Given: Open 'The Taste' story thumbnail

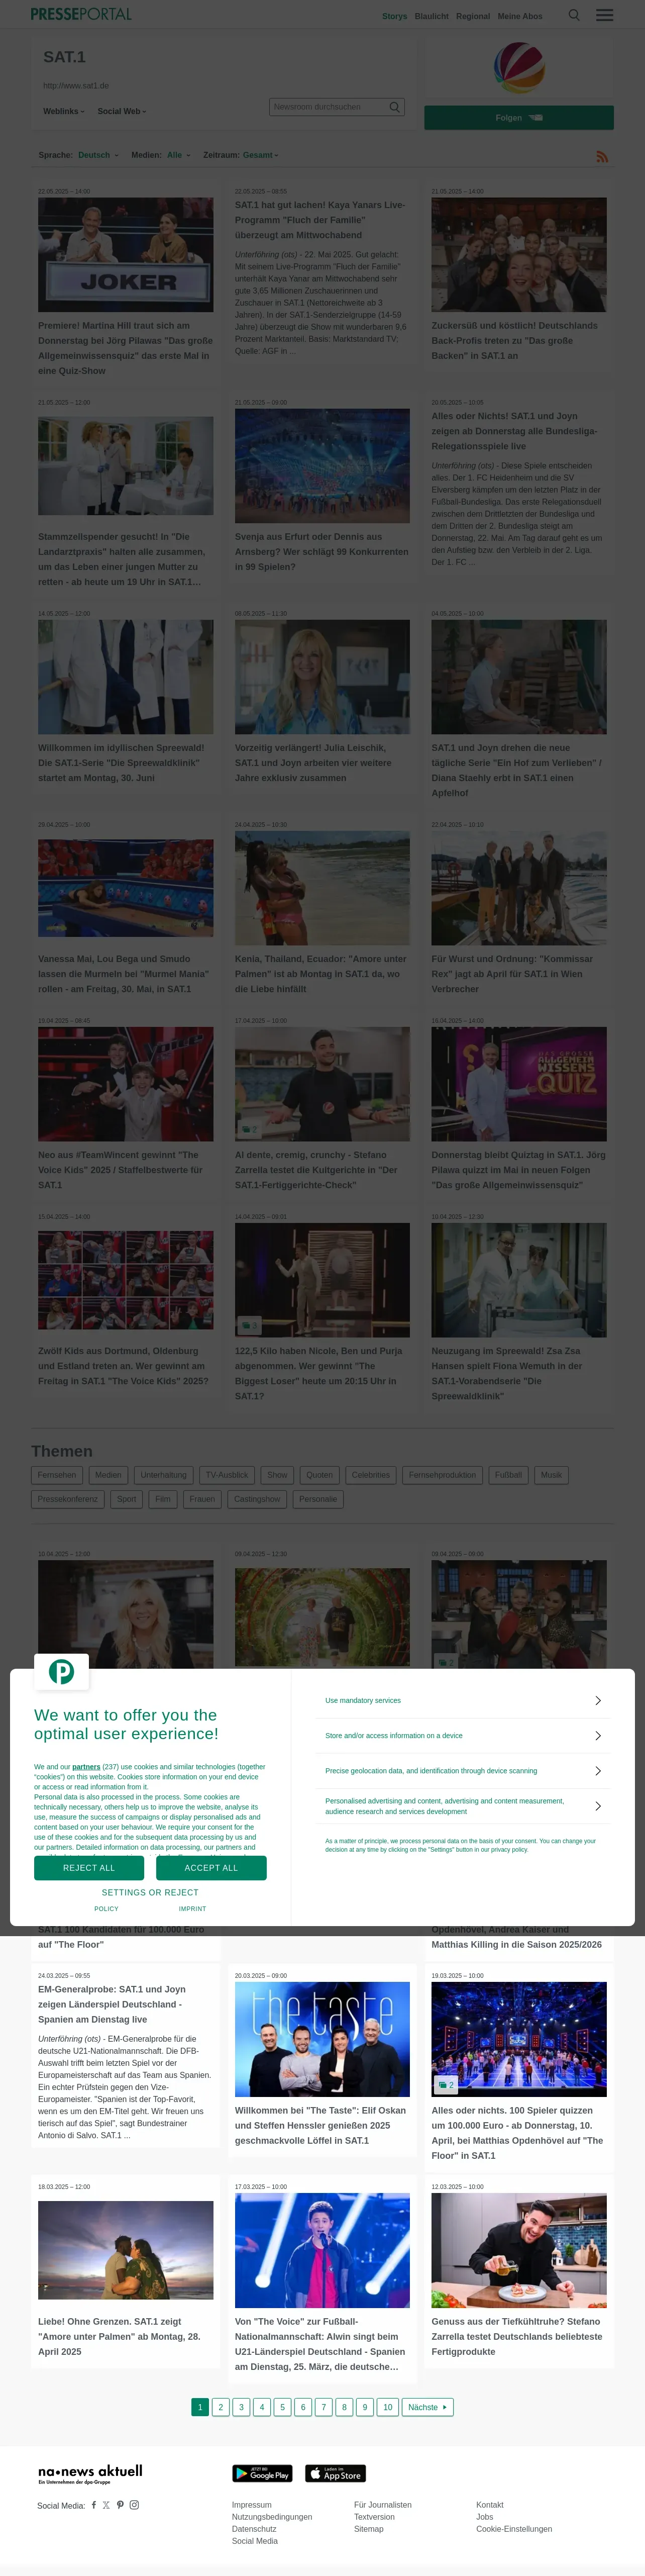Looking at the screenshot, I should click(322, 2039).
